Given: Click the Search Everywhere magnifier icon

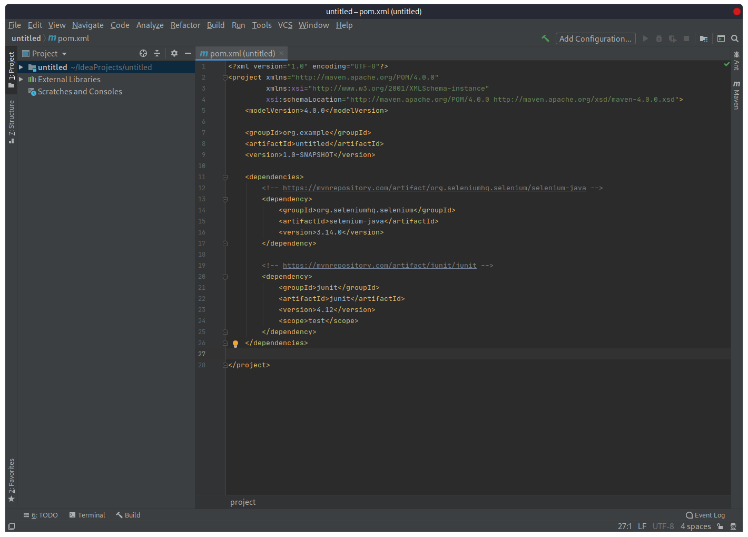Looking at the screenshot, I should (735, 38).
